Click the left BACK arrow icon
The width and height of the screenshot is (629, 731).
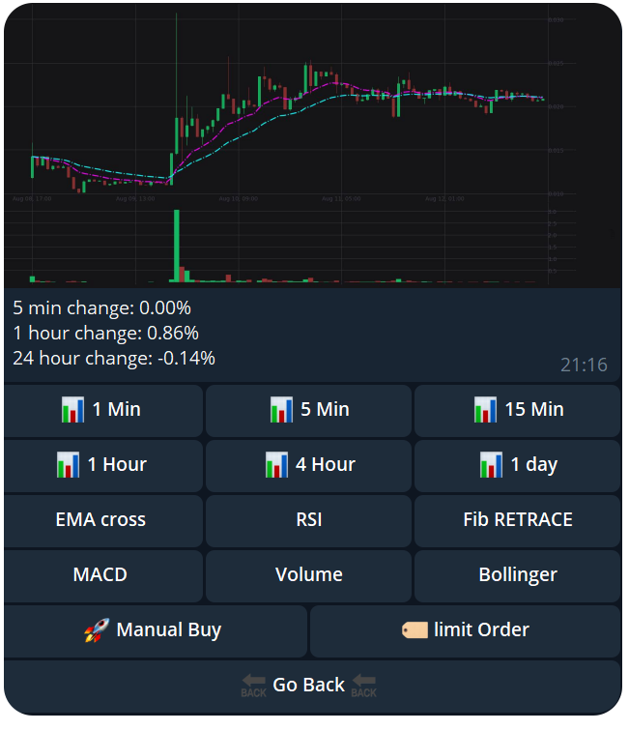coord(253,686)
